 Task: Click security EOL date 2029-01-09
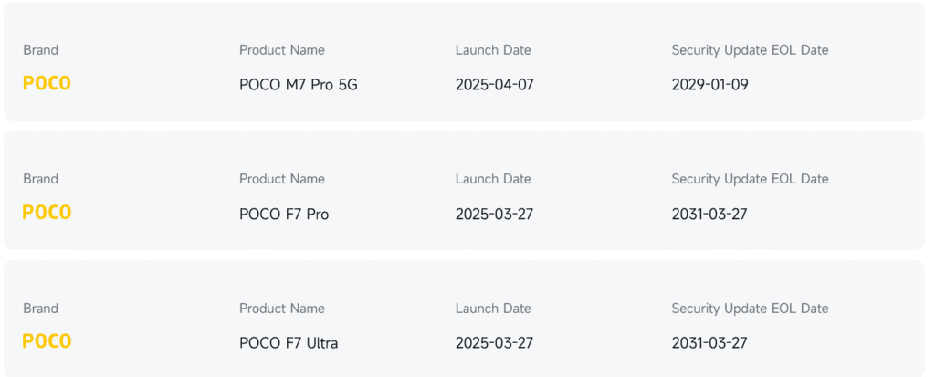click(x=709, y=85)
